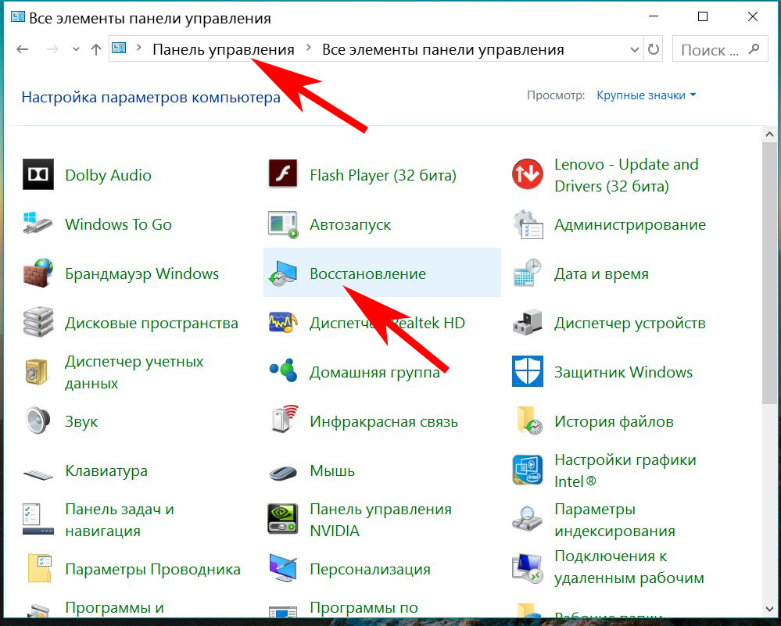Expand the address bar history dropdown

tap(635, 50)
